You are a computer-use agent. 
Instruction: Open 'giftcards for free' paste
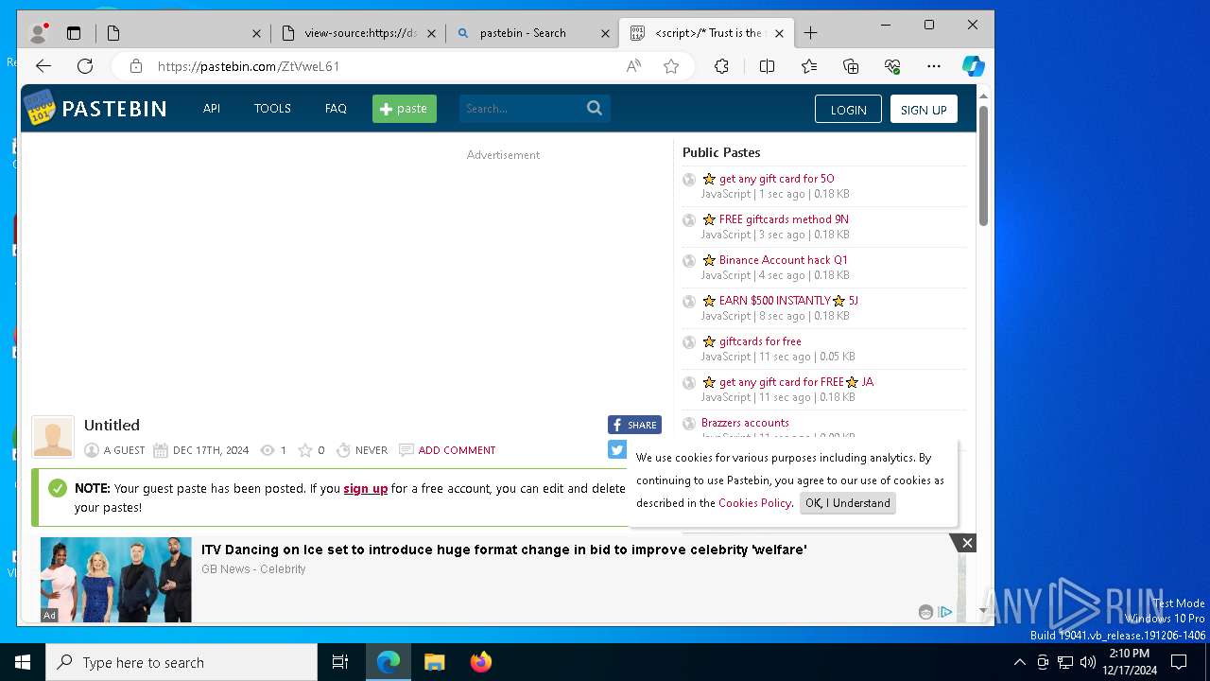[760, 340]
